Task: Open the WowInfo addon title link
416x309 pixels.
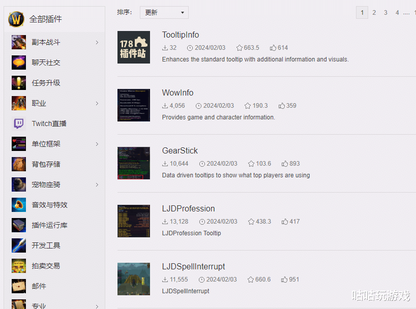Action: (x=178, y=92)
